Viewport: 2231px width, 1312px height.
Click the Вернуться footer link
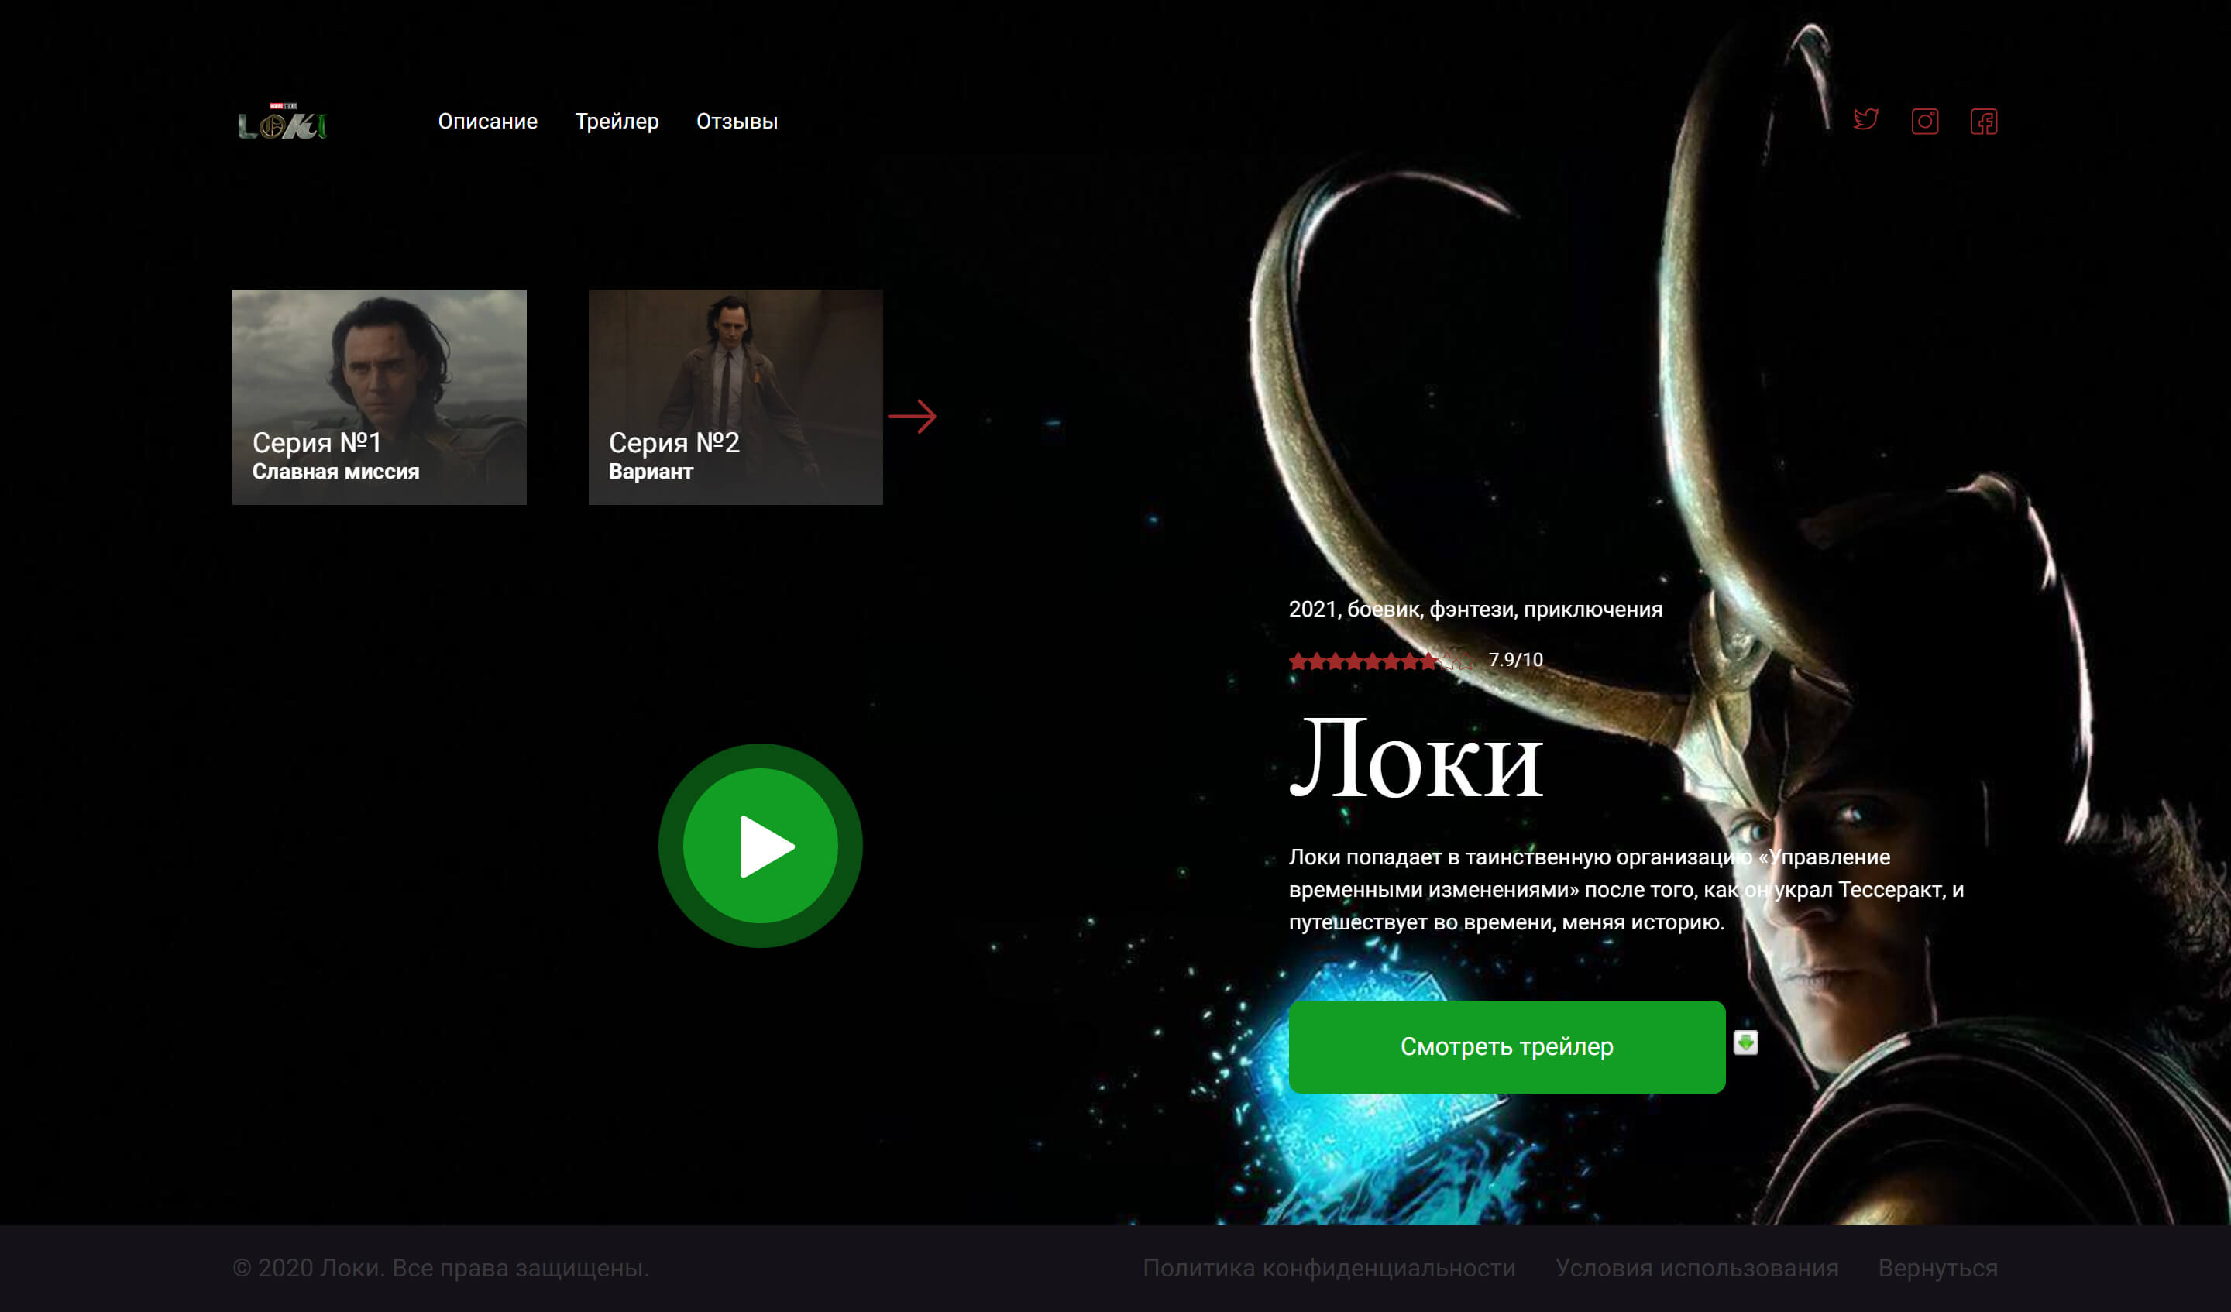pos(1938,1268)
